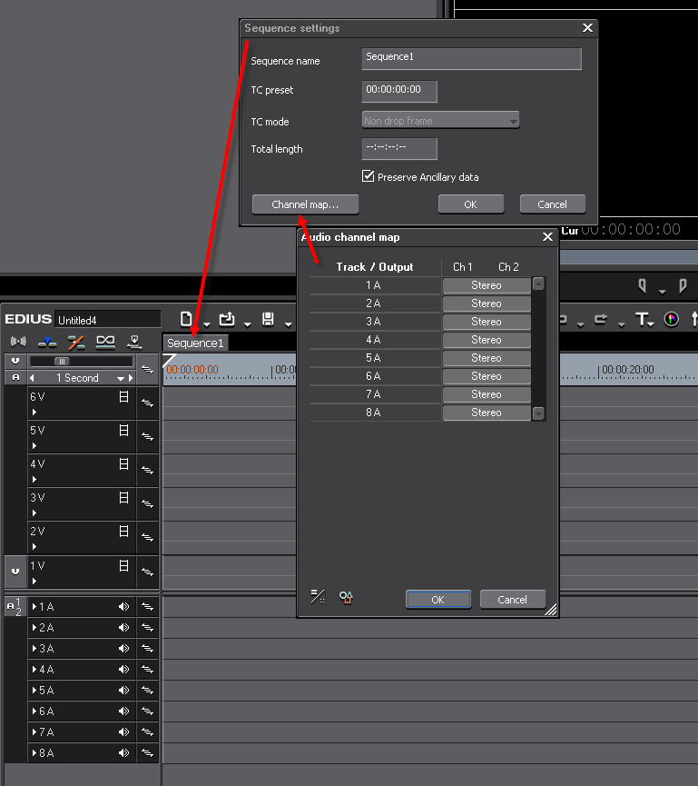Open the Channel map button
The image size is (698, 786).
point(305,204)
